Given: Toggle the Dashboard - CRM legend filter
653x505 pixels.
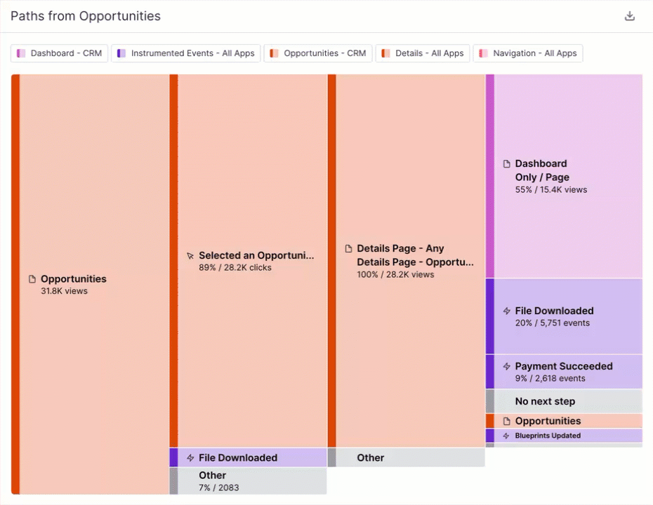Looking at the screenshot, I should [x=60, y=53].
